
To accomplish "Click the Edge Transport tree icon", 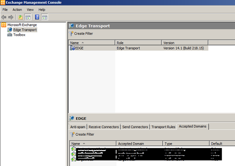I will tap(10, 30).
